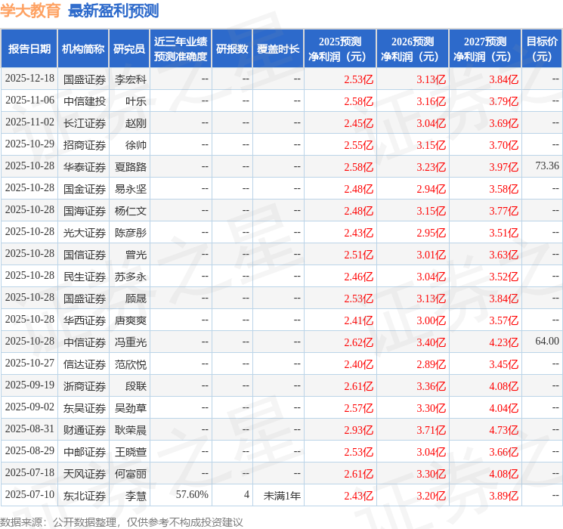Screen dimensions: 563x529
Task: Select the 中信建投 institution cell
Action: pos(85,101)
